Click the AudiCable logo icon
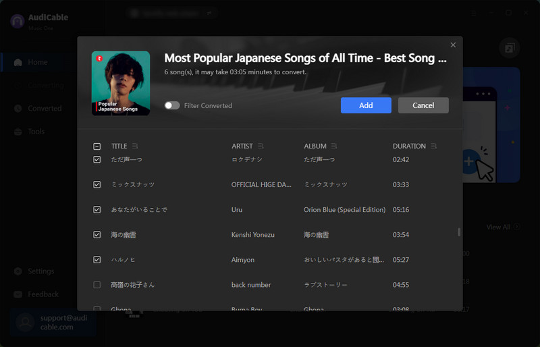The width and height of the screenshot is (540, 347). click(x=18, y=22)
